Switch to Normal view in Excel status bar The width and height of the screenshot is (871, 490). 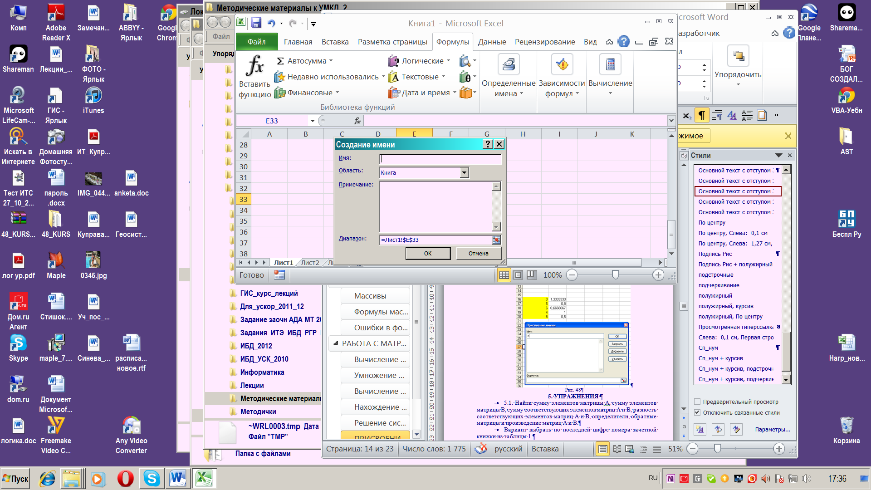point(504,275)
